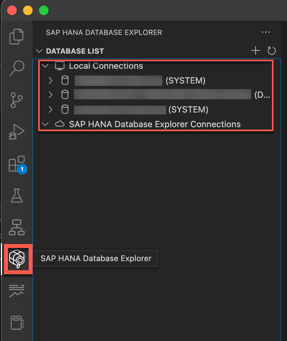Click the DATABASE LIST header text

75,51
